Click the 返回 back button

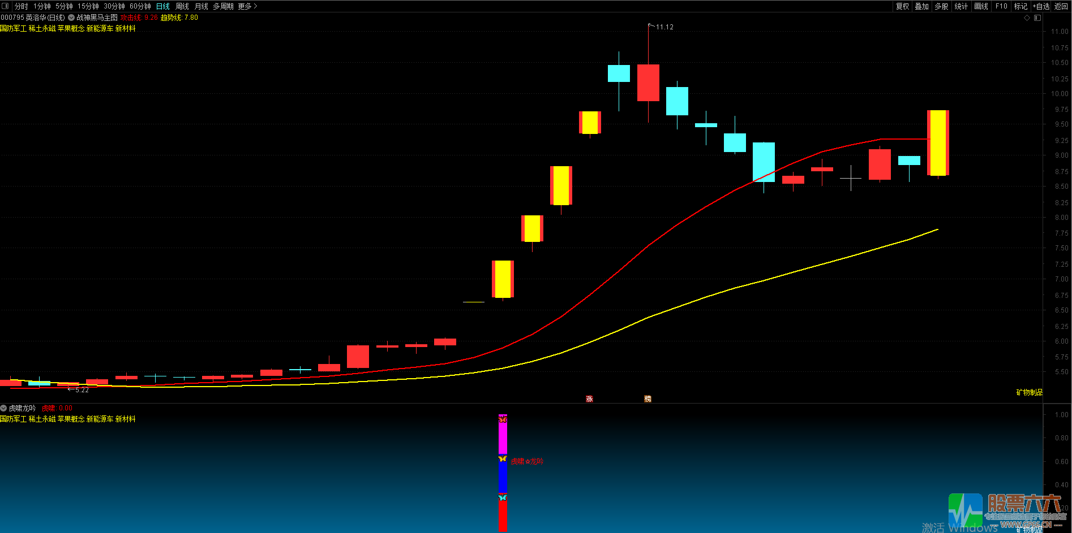click(1061, 6)
